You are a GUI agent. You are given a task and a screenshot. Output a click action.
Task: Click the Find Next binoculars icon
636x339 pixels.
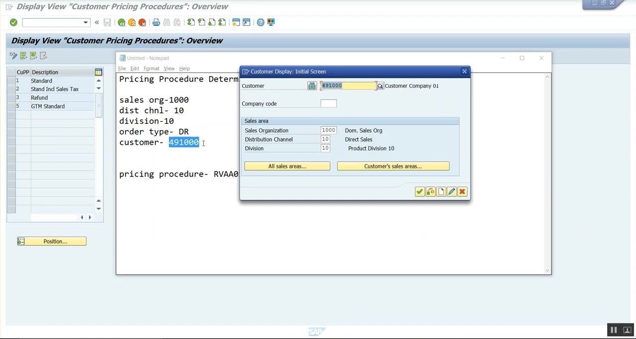pos(177,22)
